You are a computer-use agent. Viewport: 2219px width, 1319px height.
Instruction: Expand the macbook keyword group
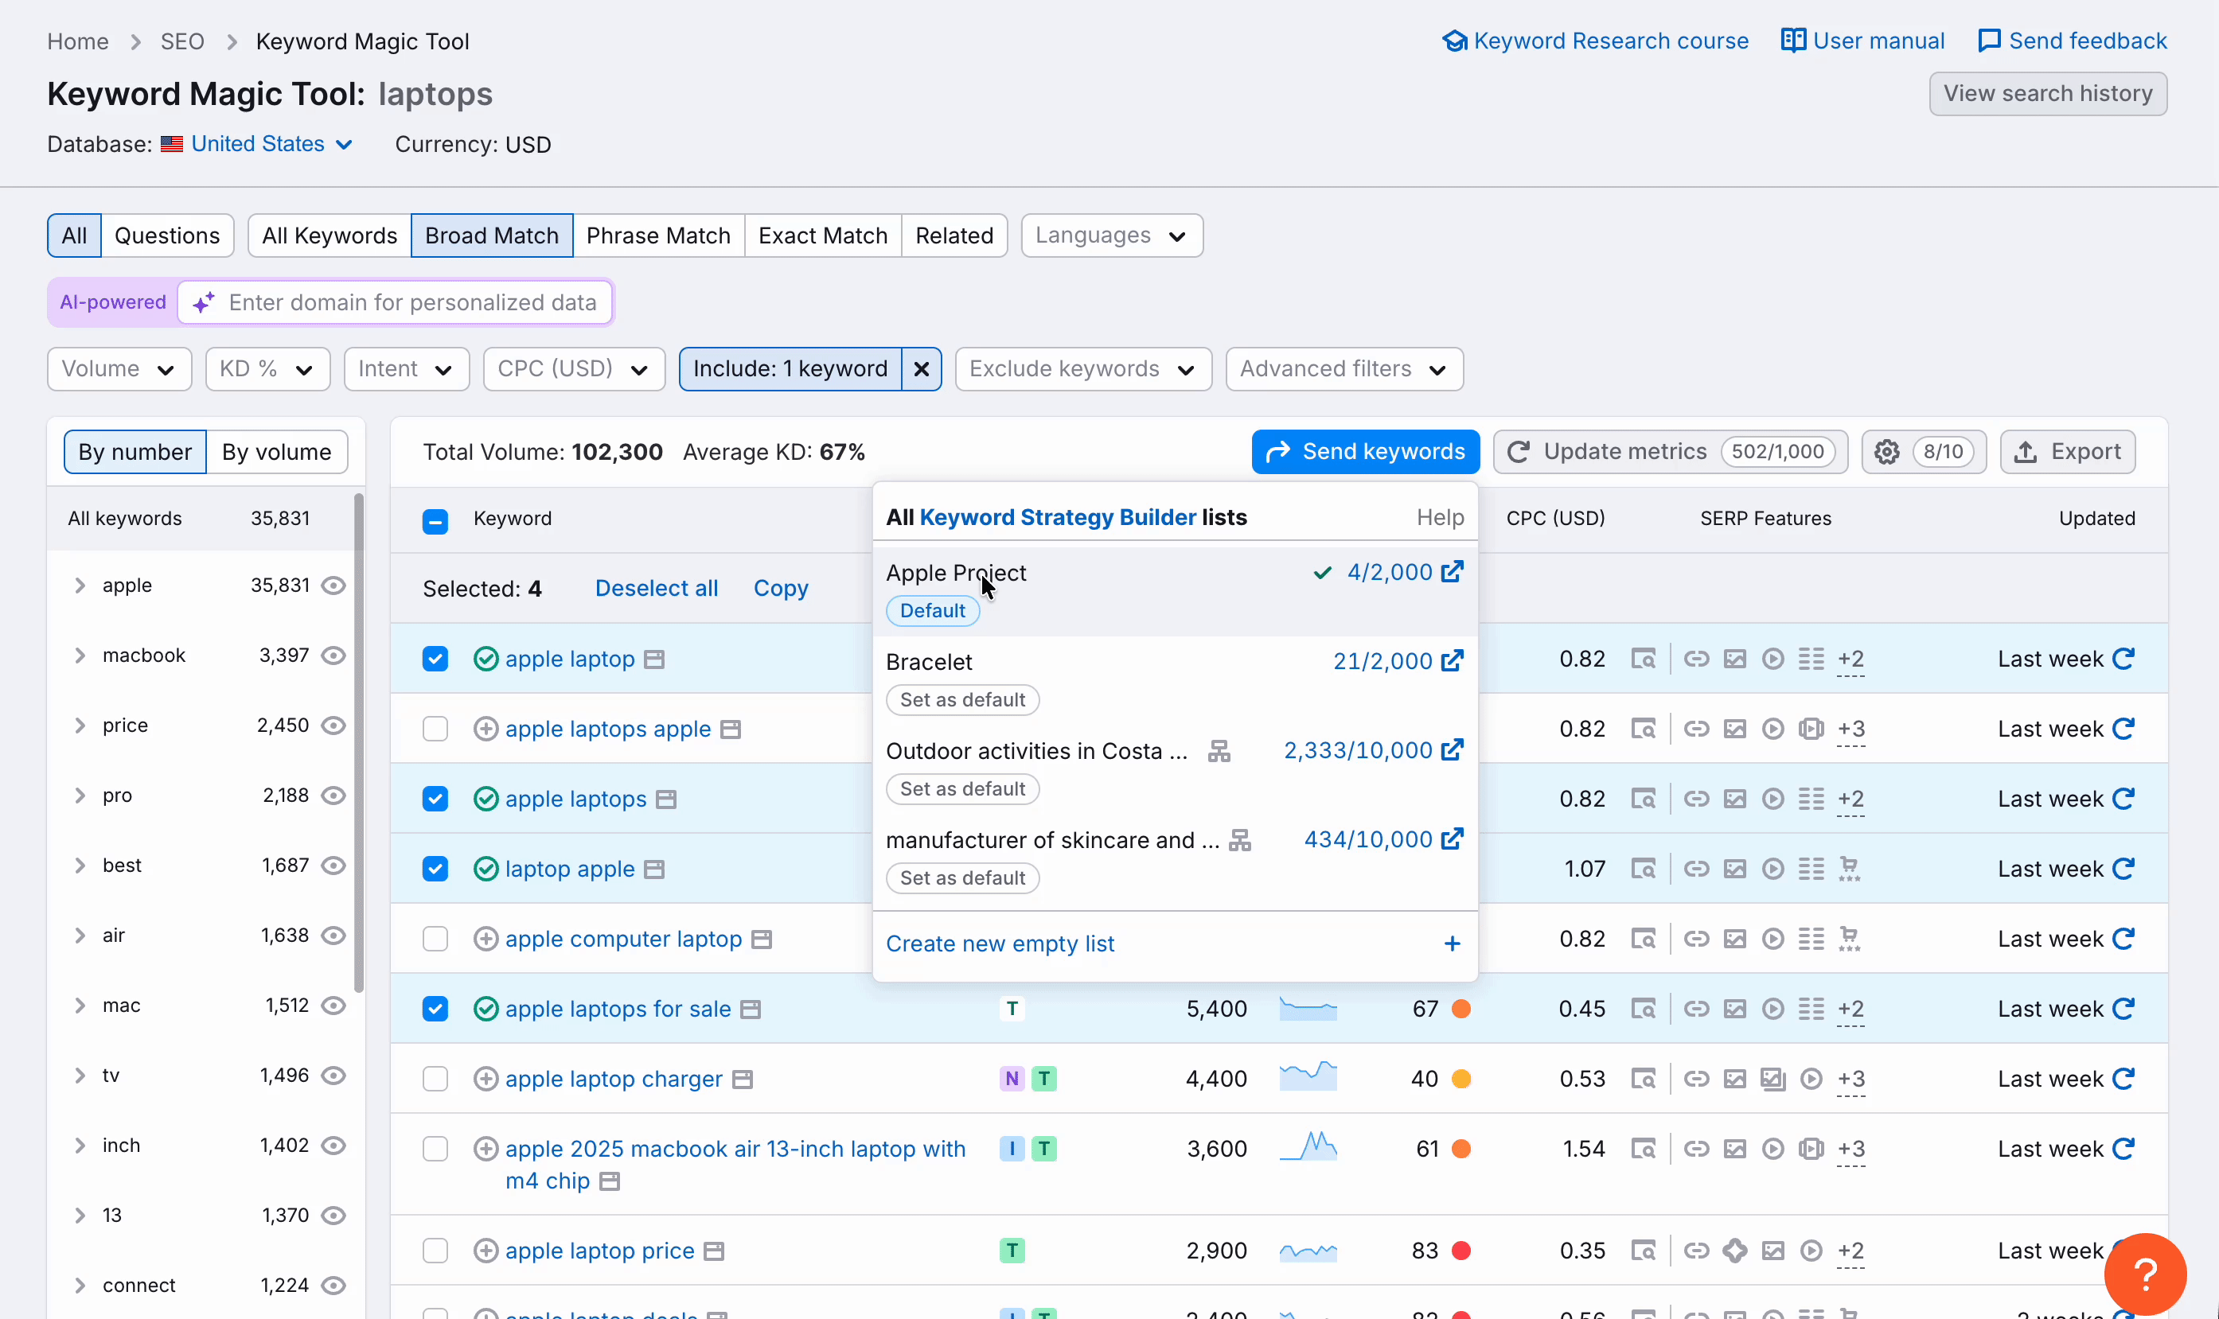pos(79,655)
